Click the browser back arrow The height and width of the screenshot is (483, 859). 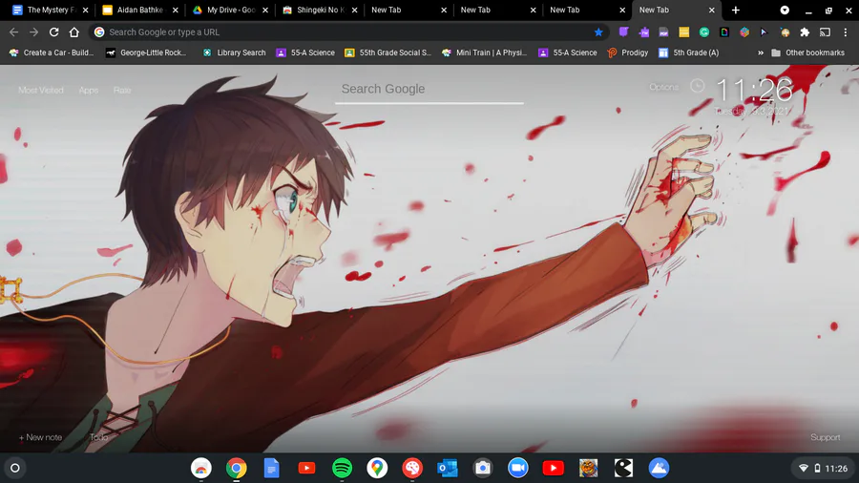pyautogui.click(x=13, y=32)
